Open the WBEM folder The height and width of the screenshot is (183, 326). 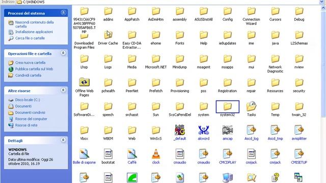(x=108, y=131)
